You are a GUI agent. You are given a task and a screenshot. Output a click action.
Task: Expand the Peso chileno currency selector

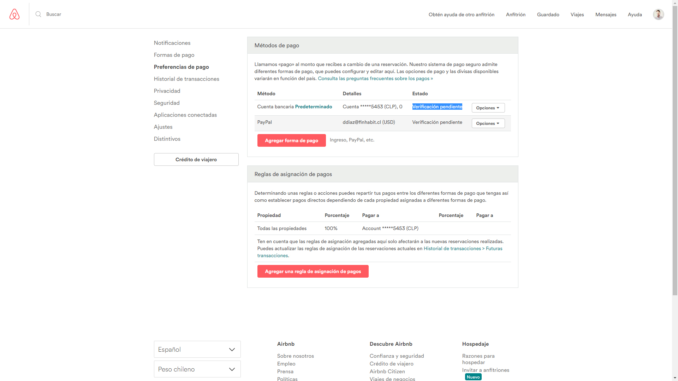(197, 369)
